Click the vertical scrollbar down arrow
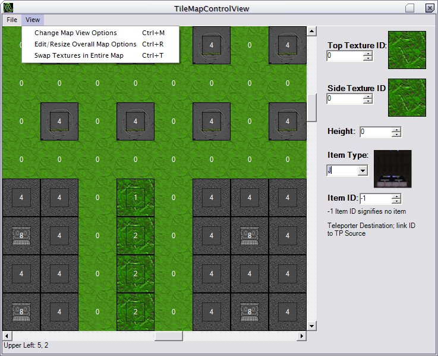The height and width of the screenshot is (356, 438). pos(311,326)
